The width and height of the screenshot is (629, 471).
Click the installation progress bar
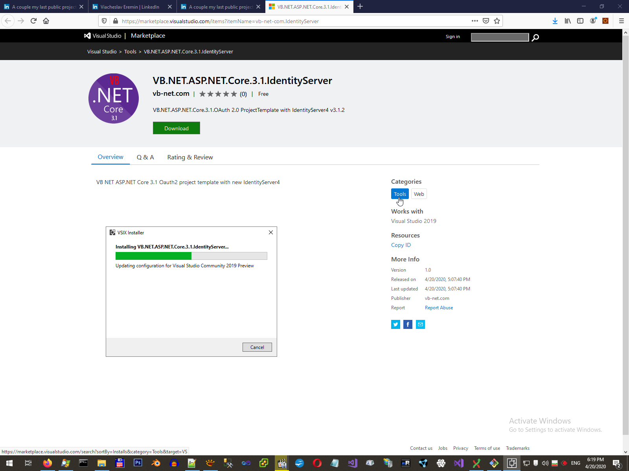191,256
